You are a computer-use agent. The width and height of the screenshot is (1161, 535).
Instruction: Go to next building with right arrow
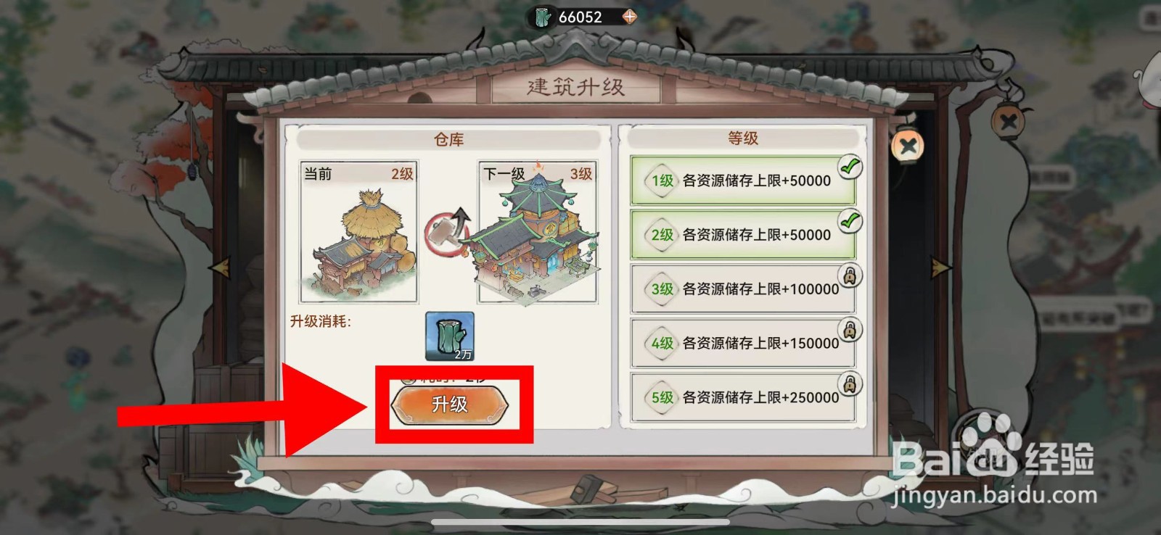(941, 267)
